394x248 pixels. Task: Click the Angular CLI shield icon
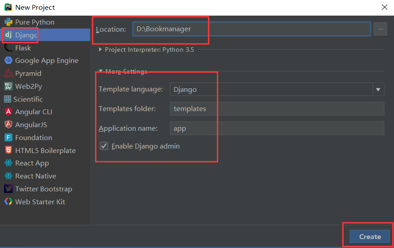coord(8,112)
